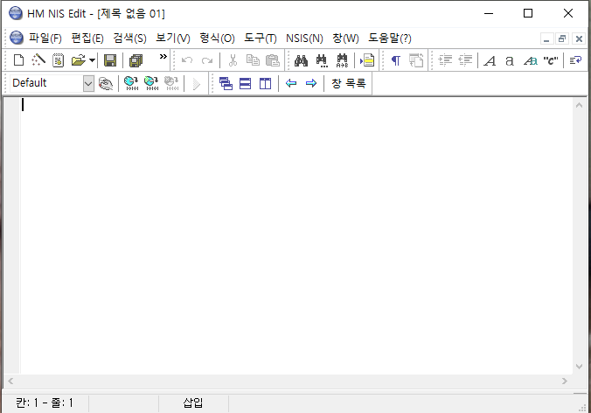Compile script with globe binary icon
The width and height of the screenshot is (591, 413).
[x=131, y=83]
